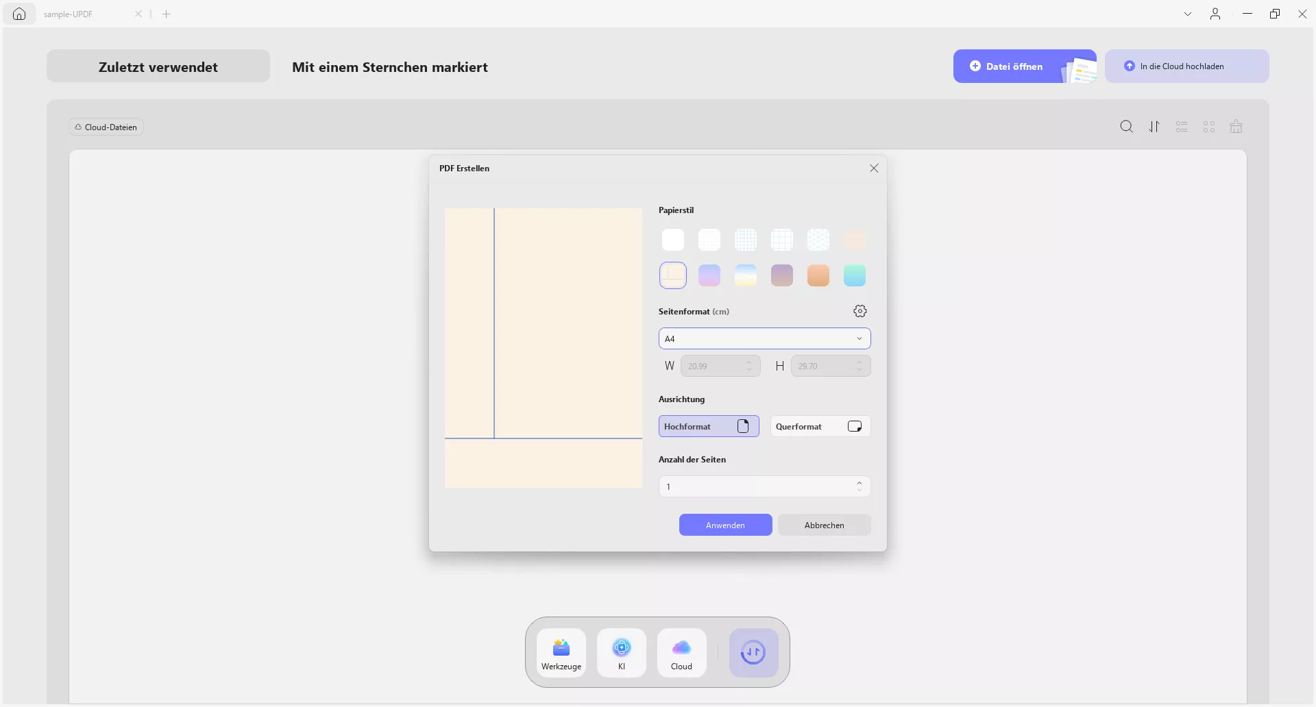Viewport: 1316px width, 707px height.
Task: Click the Anzahl der Seiten field
Action: pos(765,486)
